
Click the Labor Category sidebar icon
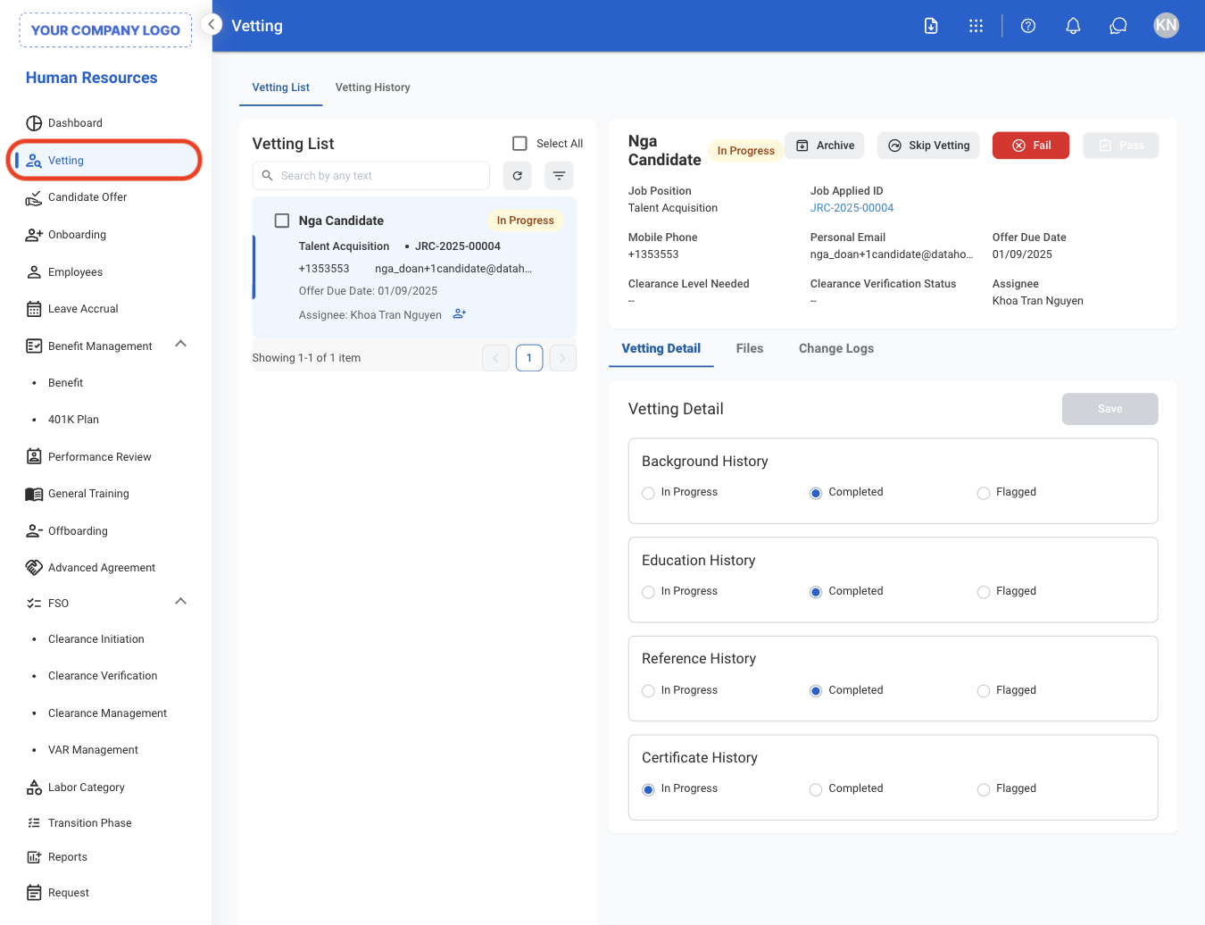click(34, 787)
